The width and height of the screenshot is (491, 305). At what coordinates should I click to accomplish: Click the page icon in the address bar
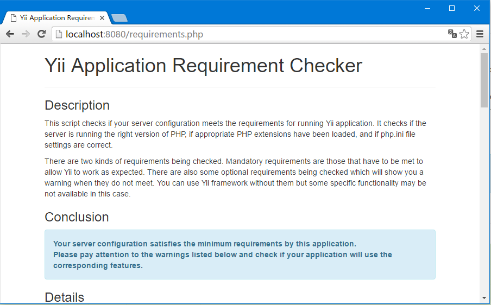[x=59, y=34]
